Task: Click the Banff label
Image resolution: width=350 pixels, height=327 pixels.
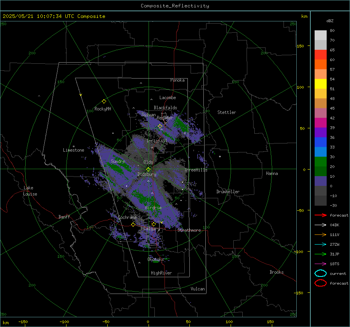Action: pos(64,217)
